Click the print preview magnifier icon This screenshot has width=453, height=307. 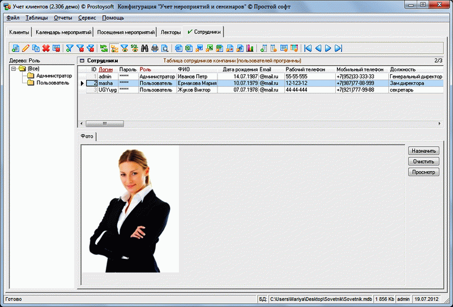click(x=165, y=48)
